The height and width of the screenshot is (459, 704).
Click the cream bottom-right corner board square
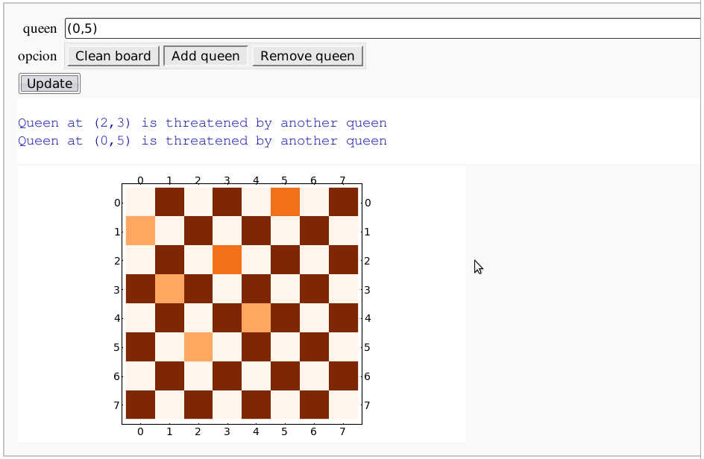[344, 405]
